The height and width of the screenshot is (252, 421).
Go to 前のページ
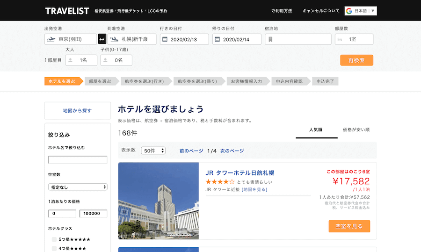[191, 151]
